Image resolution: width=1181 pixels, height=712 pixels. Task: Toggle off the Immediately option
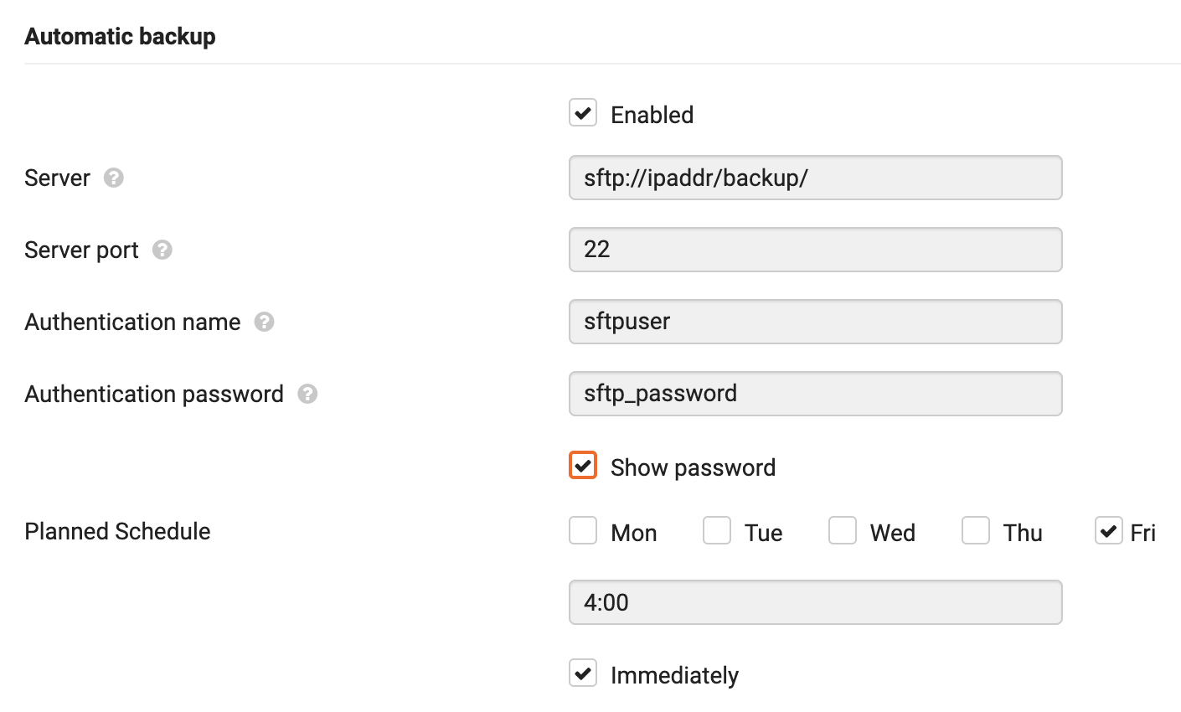583,673
